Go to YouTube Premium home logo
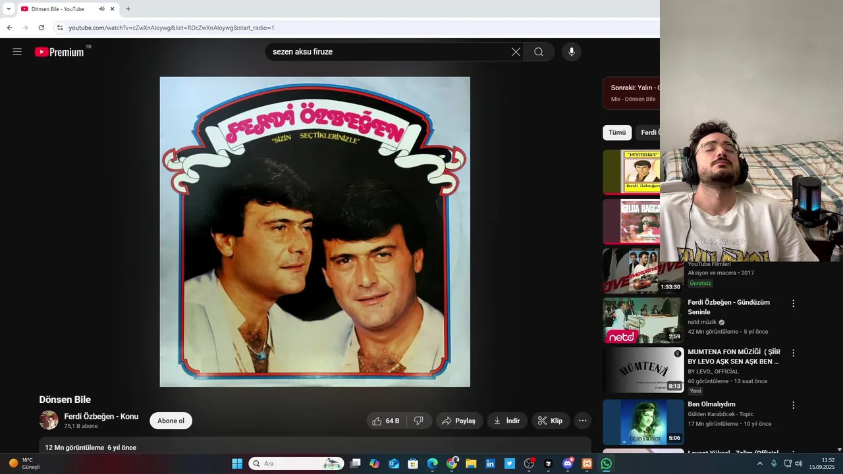The image size is (843, 474). pos(60,52)
